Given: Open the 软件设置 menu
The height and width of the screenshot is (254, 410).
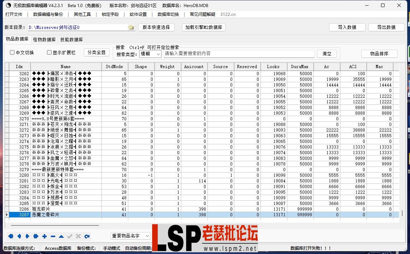Looking at the screenshot, I should 138,14.
